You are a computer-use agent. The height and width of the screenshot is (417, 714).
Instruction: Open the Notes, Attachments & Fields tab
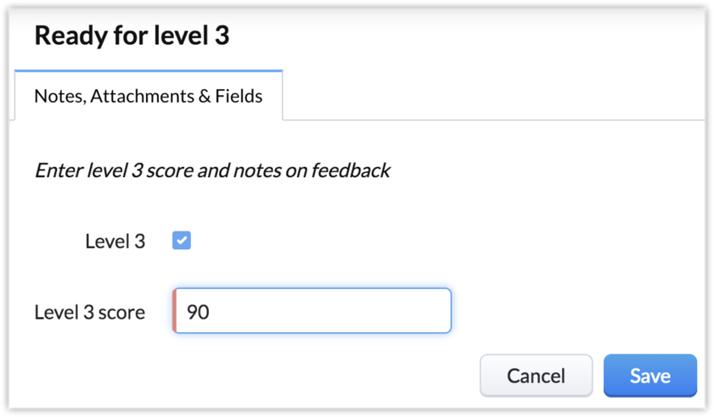[149, 96]
